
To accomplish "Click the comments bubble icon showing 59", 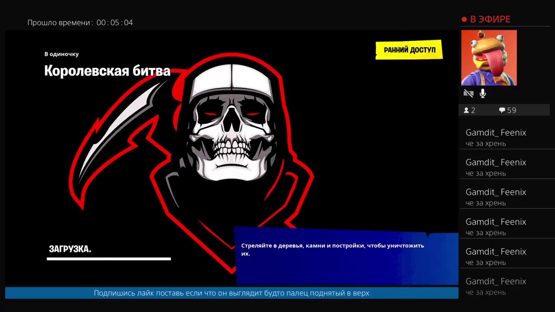I will click(x=502, y=110).
